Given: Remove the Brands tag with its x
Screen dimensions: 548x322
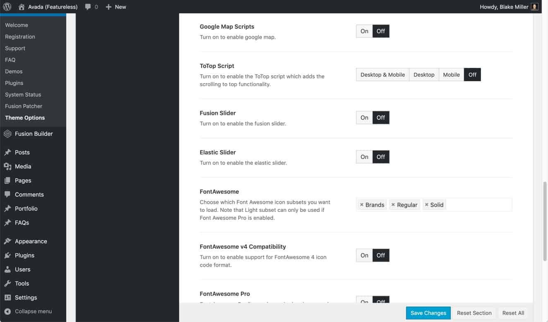Looking at the screenshot, I should [361, 205].
